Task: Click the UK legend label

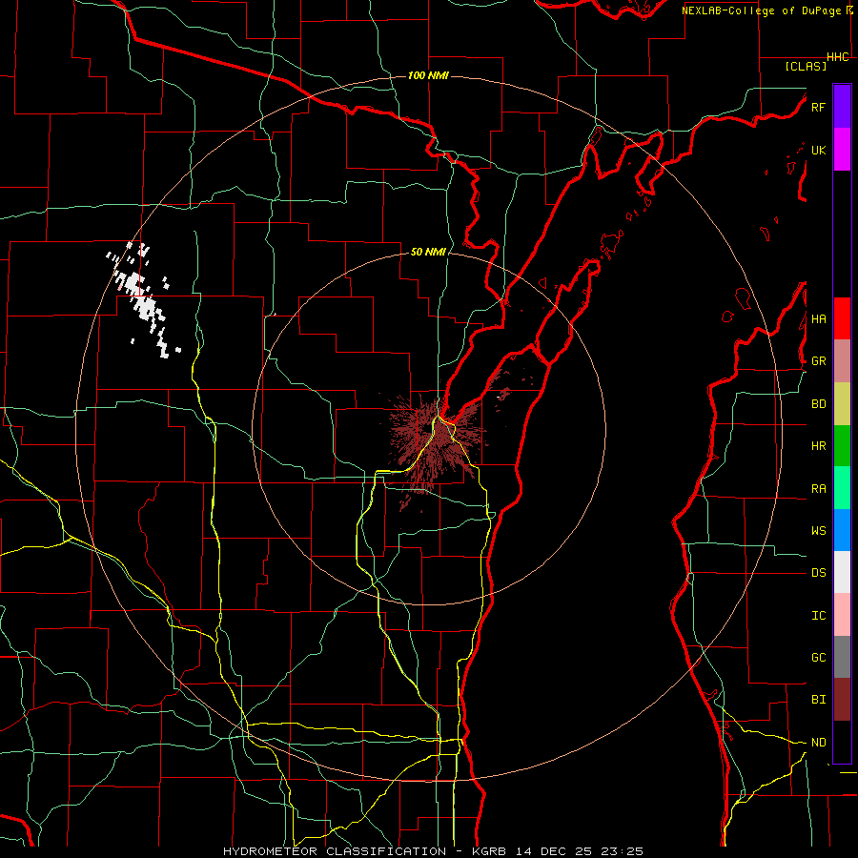Action: pyautogui.click(x=818, y=150)
